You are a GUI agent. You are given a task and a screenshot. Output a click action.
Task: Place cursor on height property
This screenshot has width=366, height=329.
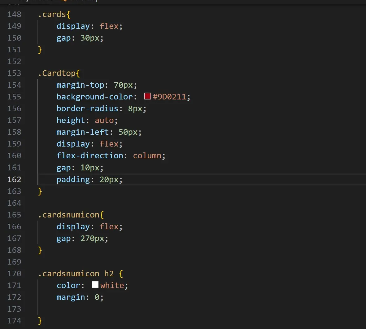click(71, 121)
